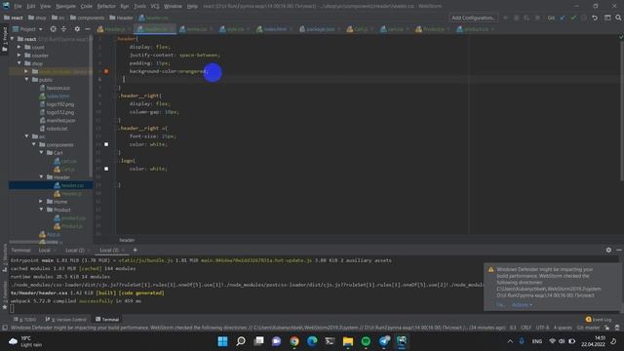
Task: Open Telegram from taskbar
Action: tap(383, 341)
